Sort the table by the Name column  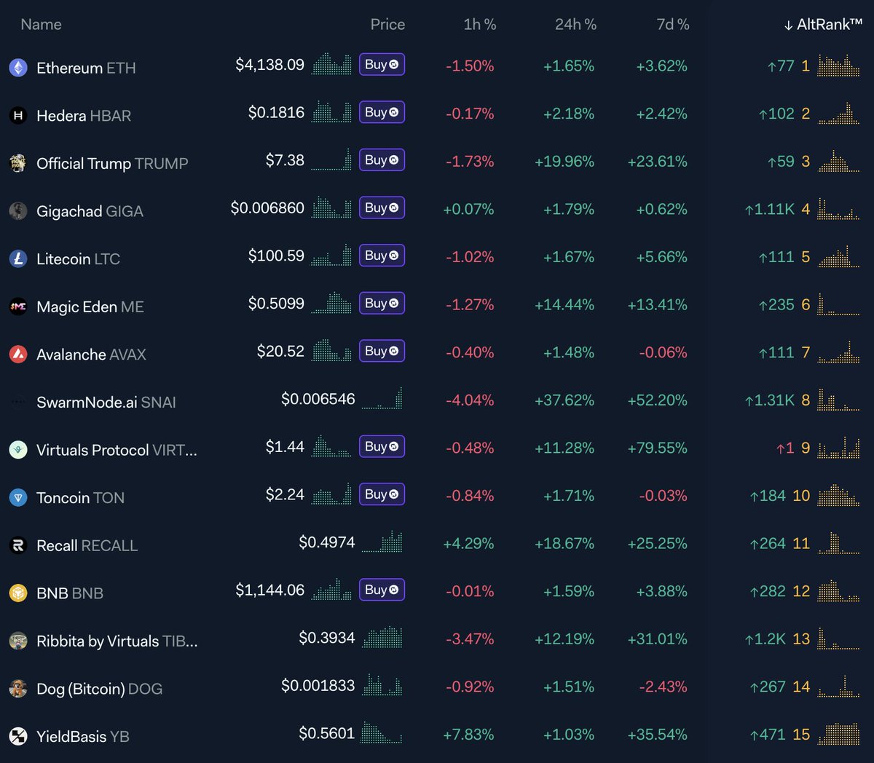pyautogui.click(x=40, y=24)
